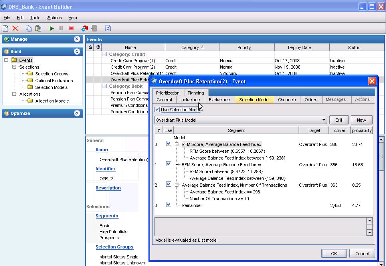
Task: Click the red Stop toolbar icon
Action: pyautogui.click(x=71, y=28)
